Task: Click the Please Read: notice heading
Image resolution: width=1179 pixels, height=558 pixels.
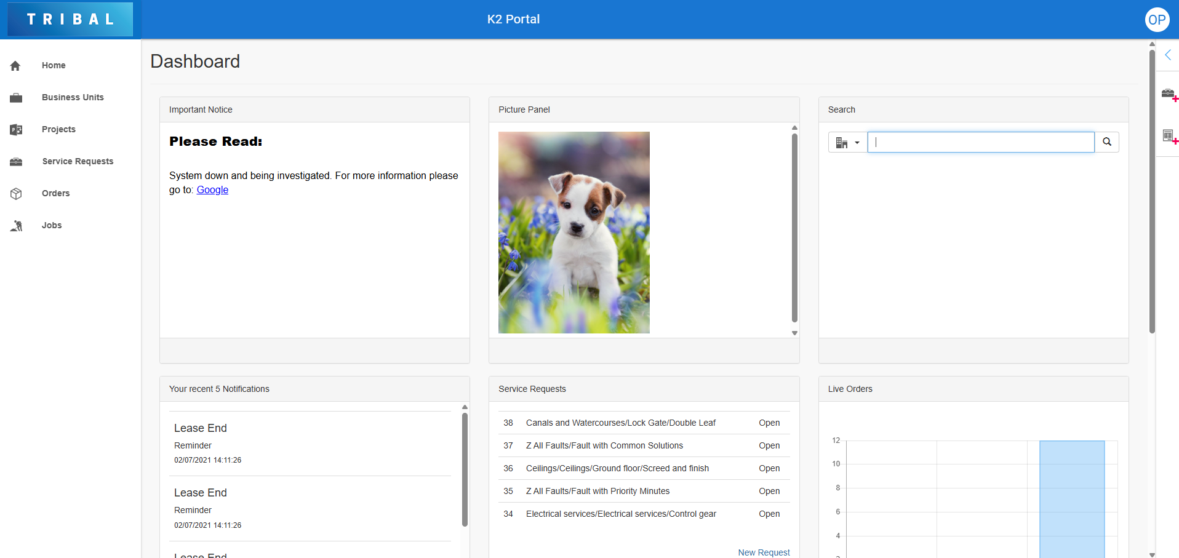Action: coord(216,141)
